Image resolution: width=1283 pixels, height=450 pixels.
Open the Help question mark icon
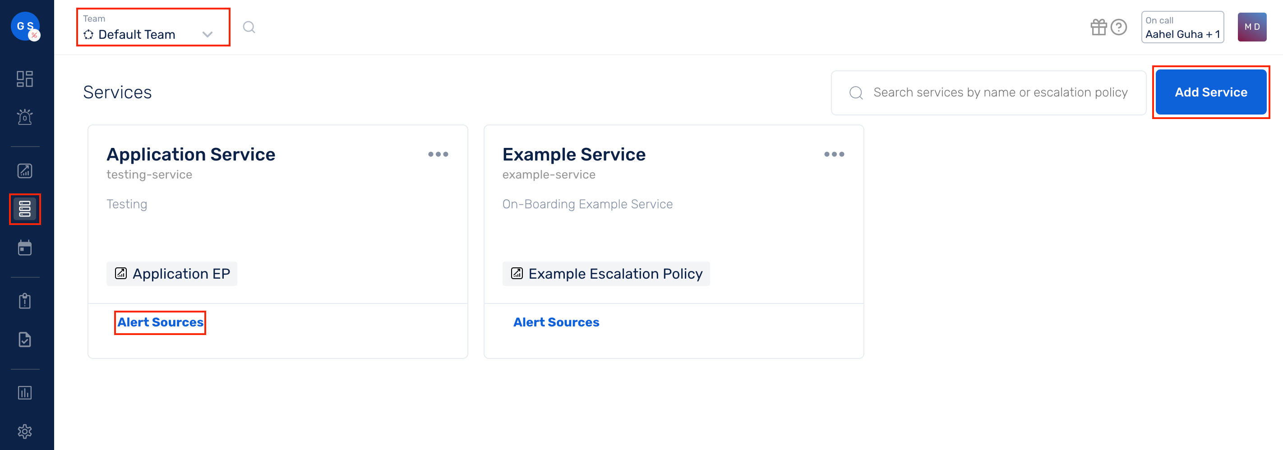click(x=1119, y=28)
